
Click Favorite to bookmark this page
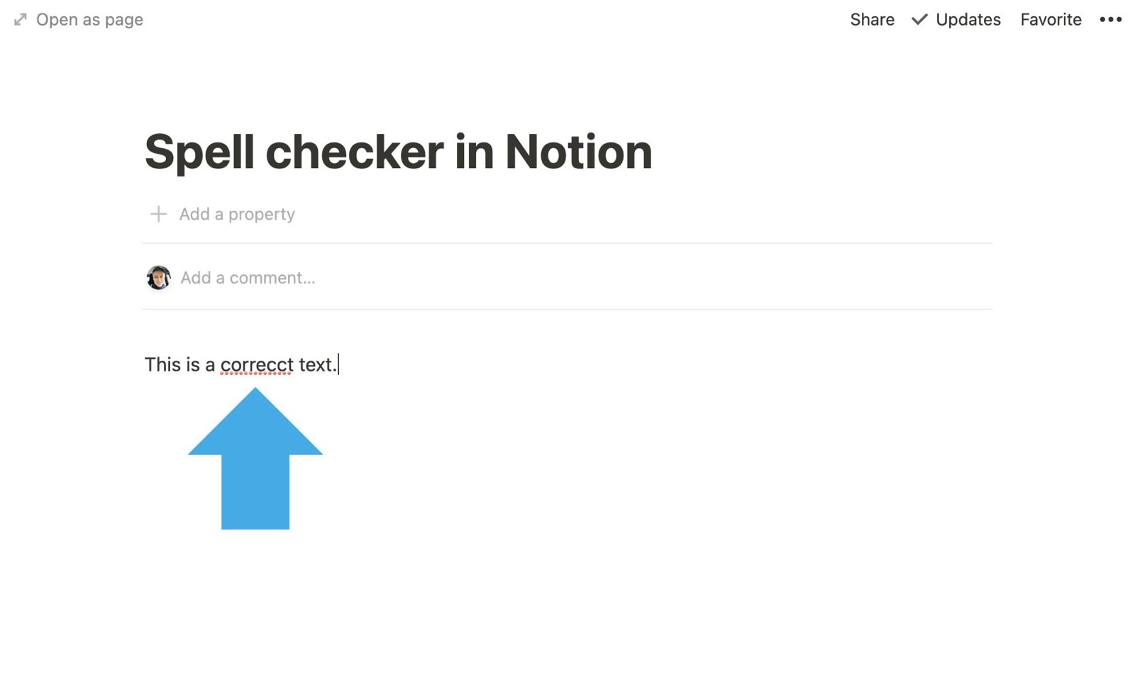coord(1050,19)
